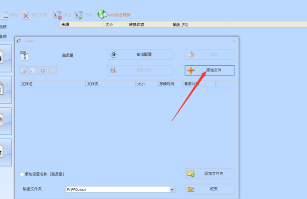307x199 pixels.
Task: Sort by 文件夹 column in dialog
Action: pyautogui.click(x=111, y=84)
